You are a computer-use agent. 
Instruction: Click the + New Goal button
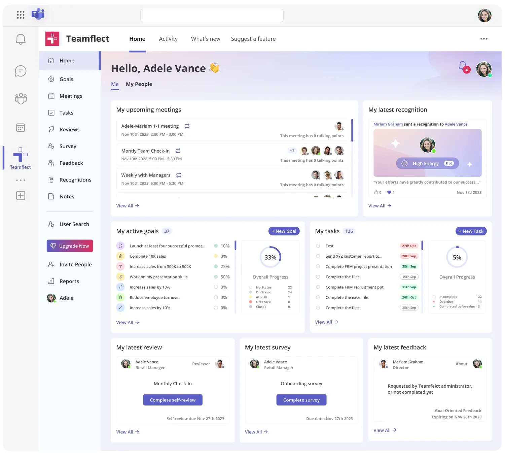284,231
